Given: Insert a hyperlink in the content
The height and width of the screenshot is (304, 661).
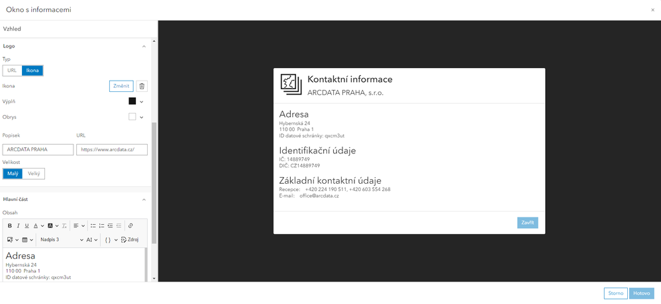Looking at the screenshot, I should coord(130,226).
